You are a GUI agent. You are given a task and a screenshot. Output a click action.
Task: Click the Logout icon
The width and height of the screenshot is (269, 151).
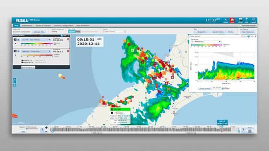tap(253, 20)
